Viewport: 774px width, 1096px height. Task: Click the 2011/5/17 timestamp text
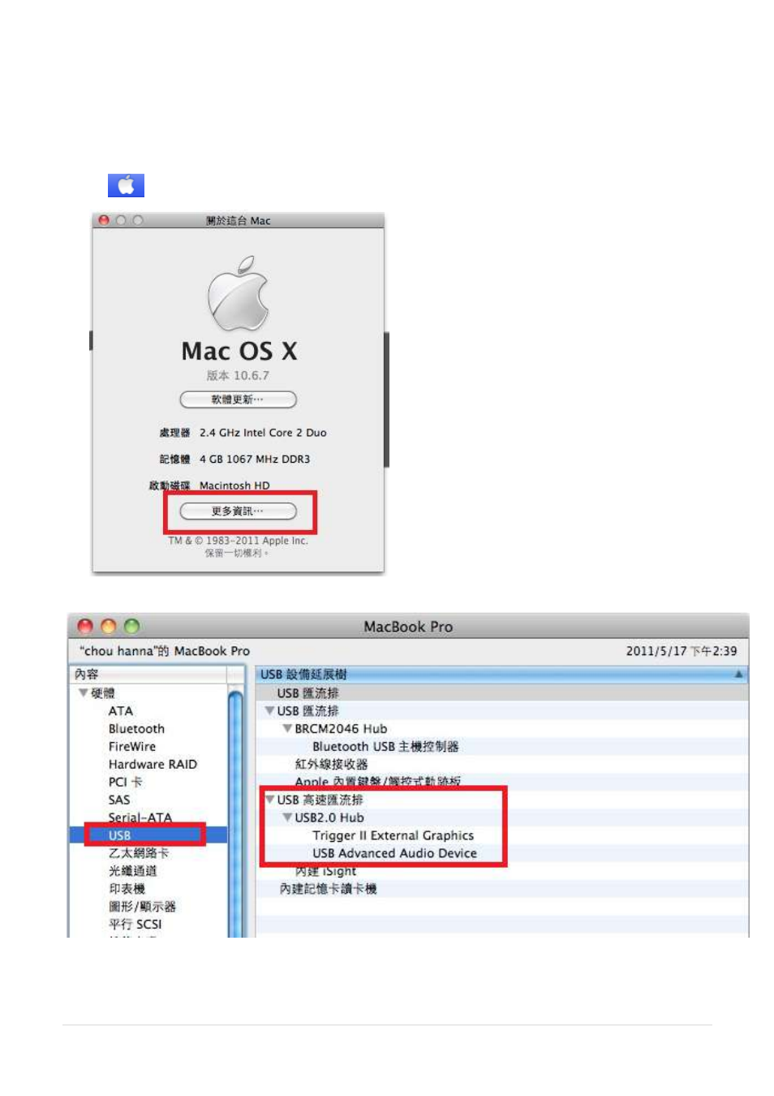682,651
